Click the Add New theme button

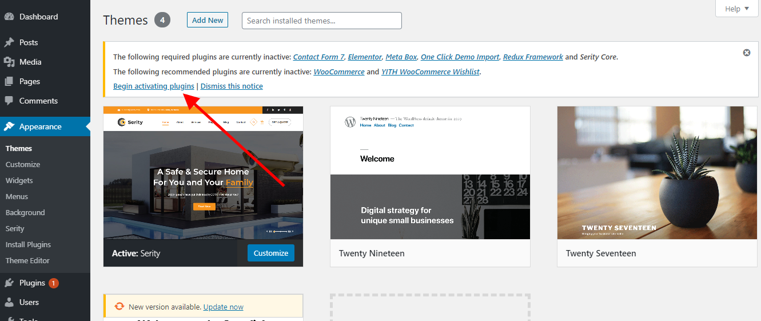tap(208, 20)
